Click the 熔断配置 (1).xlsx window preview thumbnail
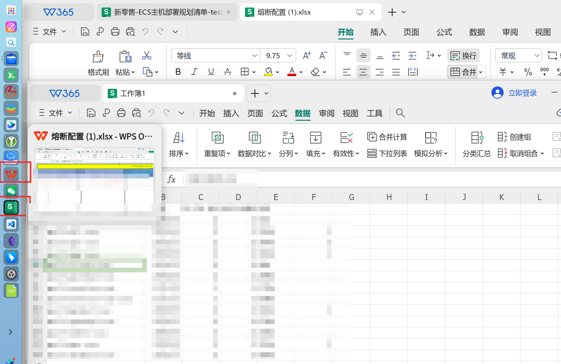 click(95, 175)
